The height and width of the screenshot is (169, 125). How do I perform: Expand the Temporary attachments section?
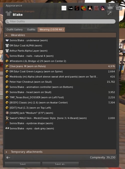click(x=6, y=152)
